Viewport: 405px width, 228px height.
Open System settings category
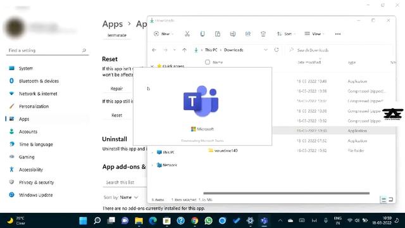click(x=47, y=68)
